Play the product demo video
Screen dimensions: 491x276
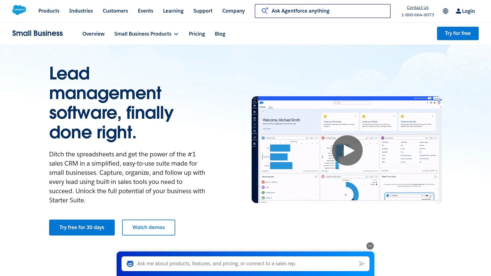coord(347,150)
